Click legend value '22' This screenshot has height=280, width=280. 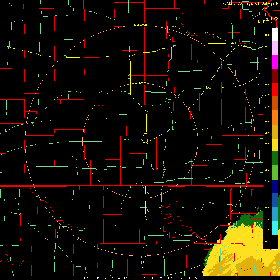pos(267,169)
